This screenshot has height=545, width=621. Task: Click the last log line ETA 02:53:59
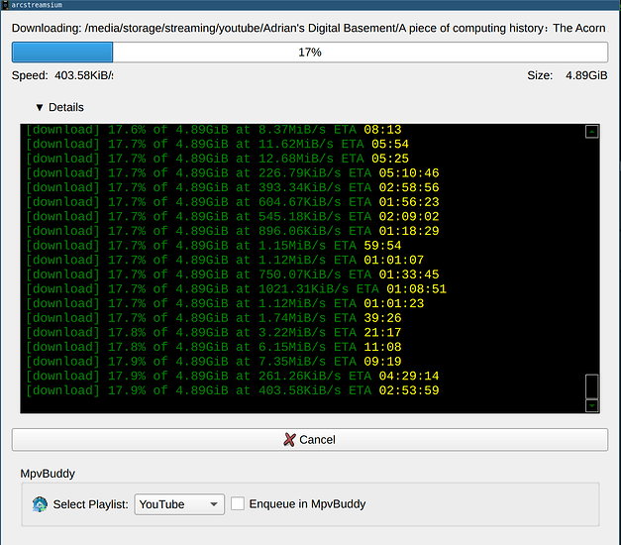[233, 390]
